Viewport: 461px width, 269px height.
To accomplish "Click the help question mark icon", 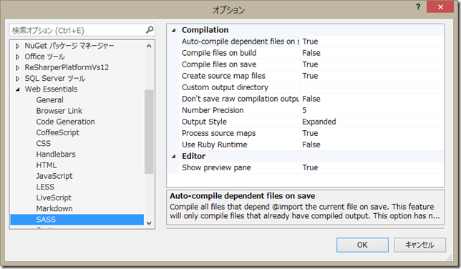I will (418, 7).
